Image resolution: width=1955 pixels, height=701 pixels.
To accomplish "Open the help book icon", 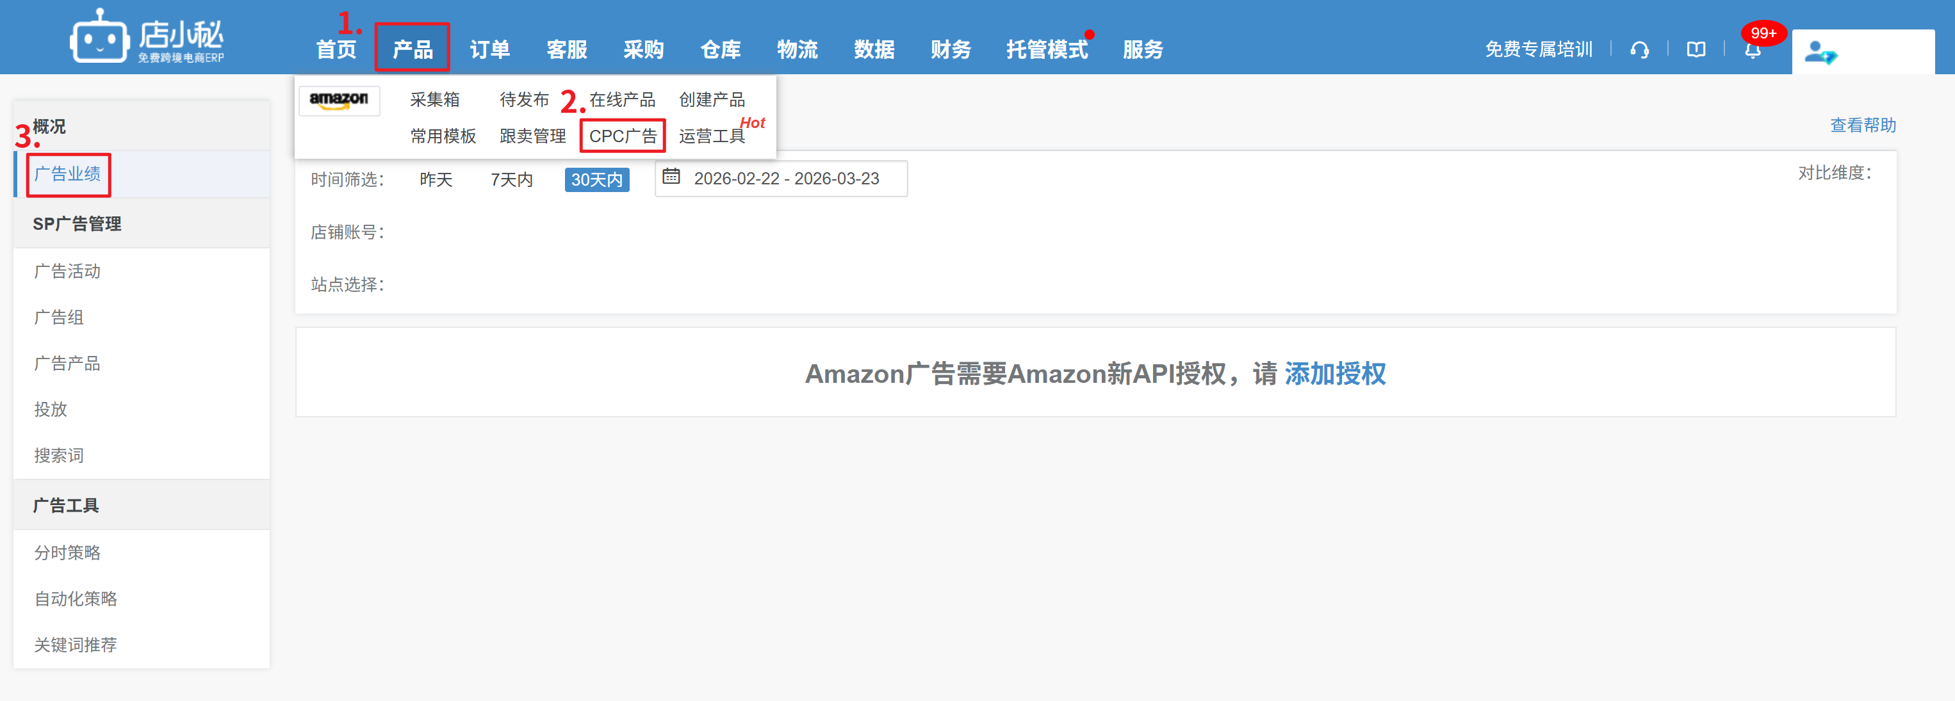I will pyautogui.click(x=1696, y=50).
